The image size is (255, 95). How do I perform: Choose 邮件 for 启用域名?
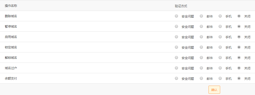click(x=201, y=37)
